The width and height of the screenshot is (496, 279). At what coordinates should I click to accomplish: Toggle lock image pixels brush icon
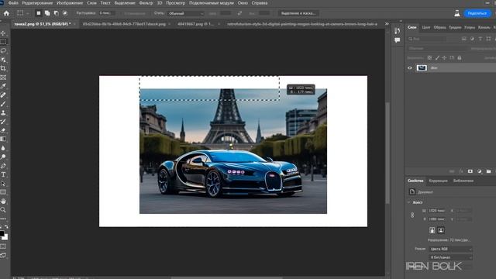point(437,58)
